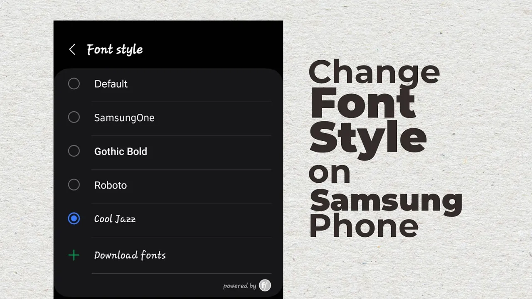Open the Download fonts link

(130, 255)
